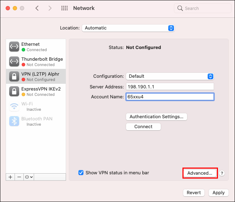Minimize the Network window
The image size is (235, 202).
point(15,8)
